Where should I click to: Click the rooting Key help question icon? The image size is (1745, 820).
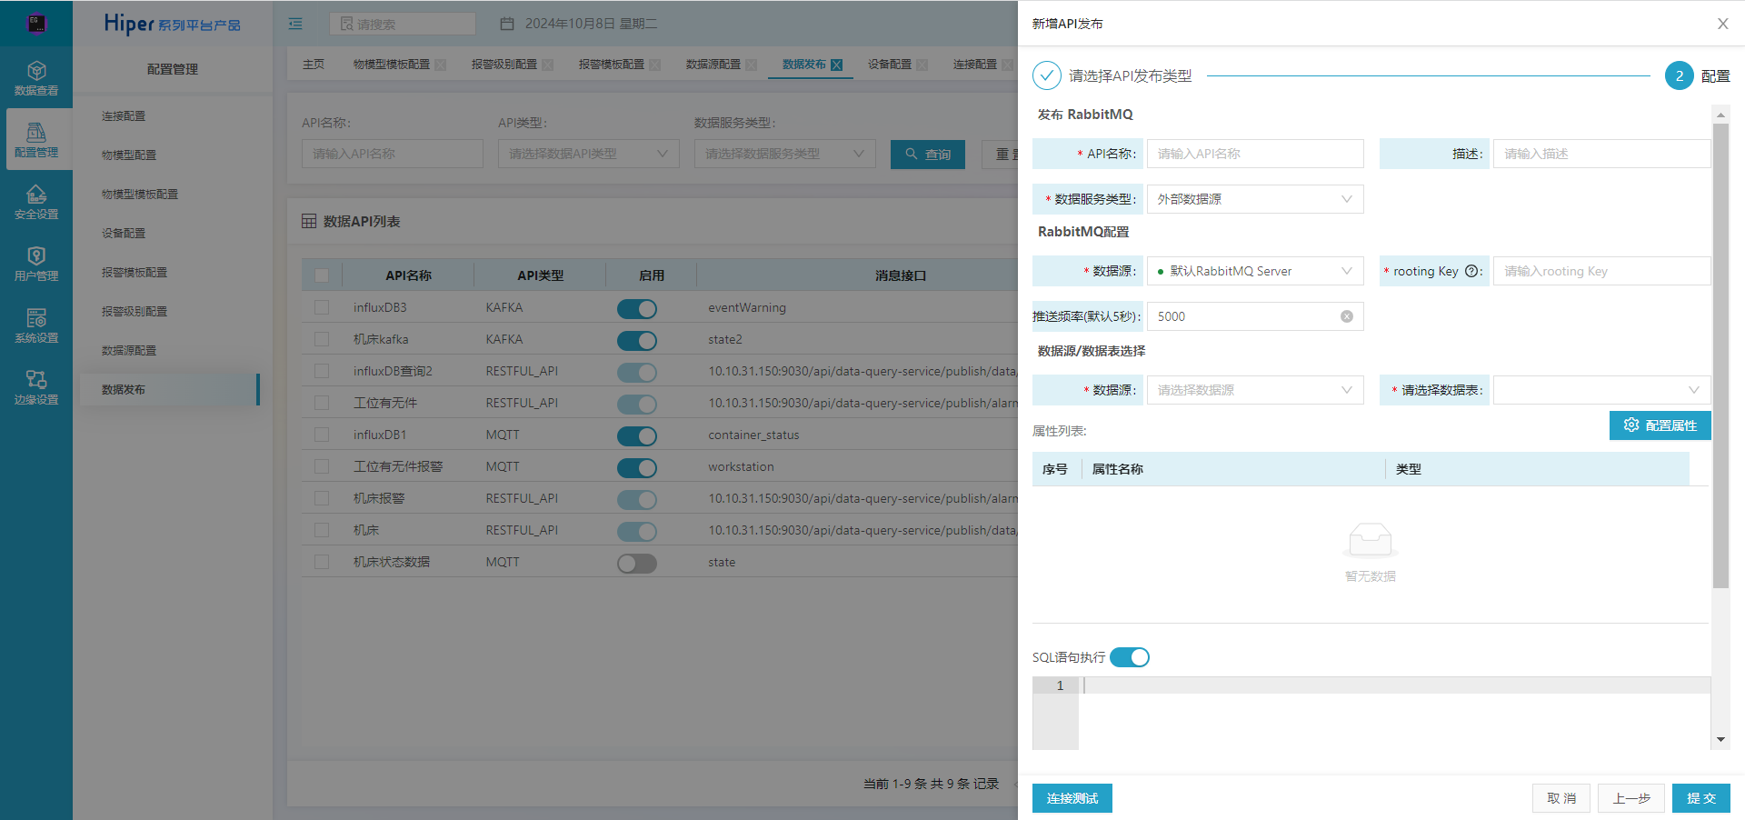click(x=1471, y=271)
